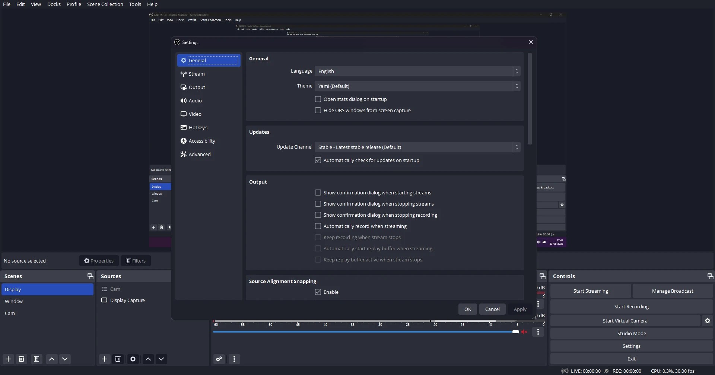Select the Audio settings category

click(x=196, y=101)
